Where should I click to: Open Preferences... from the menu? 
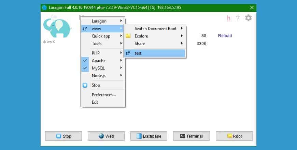click(x=103, y=95)
